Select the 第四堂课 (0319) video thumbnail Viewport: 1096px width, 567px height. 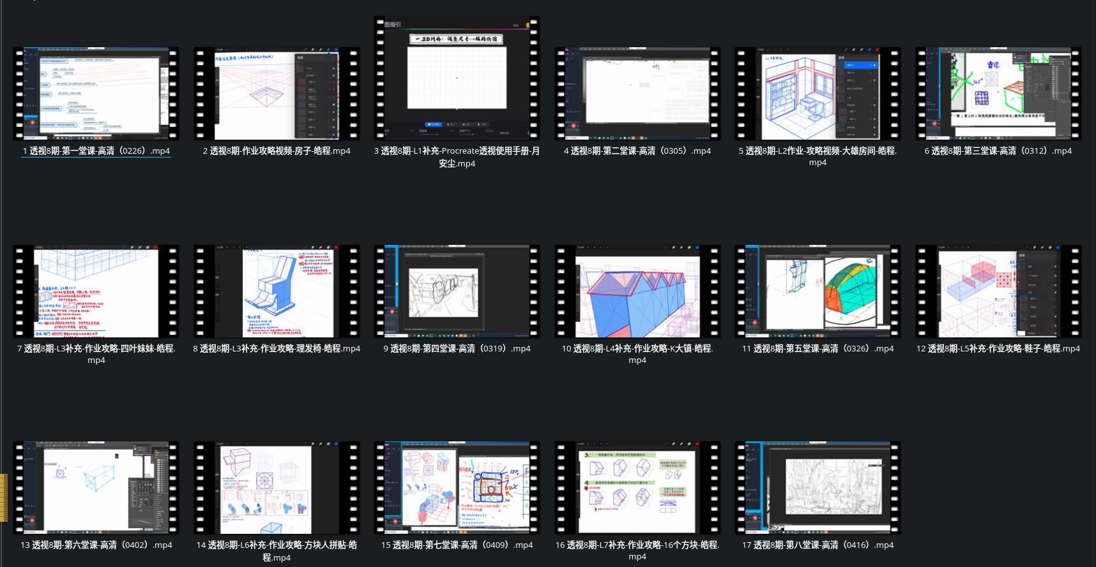pyautogui.click(x=457, y=291)
